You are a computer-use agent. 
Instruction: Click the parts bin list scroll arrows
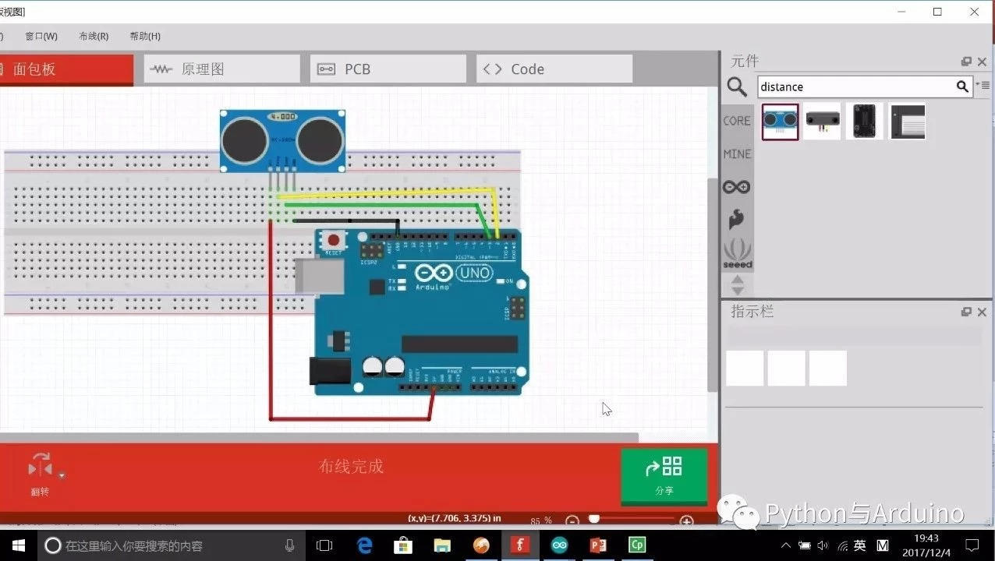737,284
